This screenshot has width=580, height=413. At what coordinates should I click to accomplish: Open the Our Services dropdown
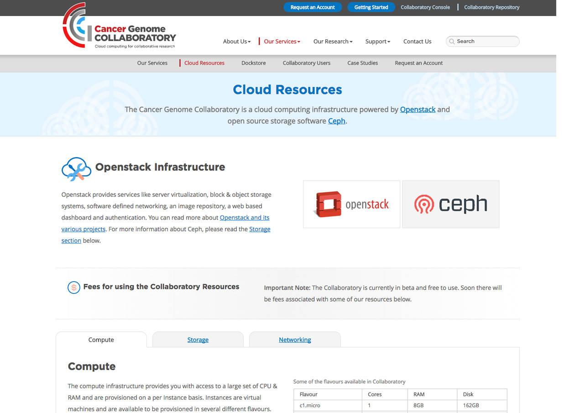[x=282, y=42]
